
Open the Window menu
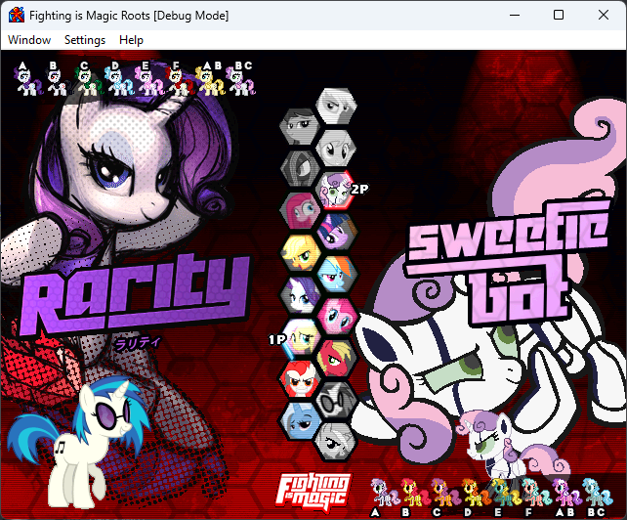tap(29, 40)
